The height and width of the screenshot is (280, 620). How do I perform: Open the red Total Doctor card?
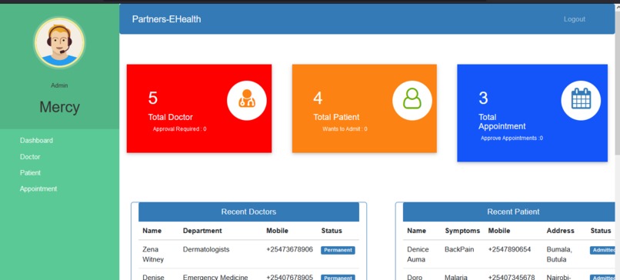199,108
